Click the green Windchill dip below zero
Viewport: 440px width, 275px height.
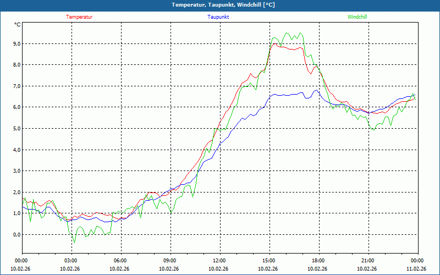coord(74,241)
